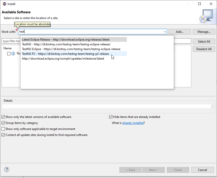This screenshot has height=178, width=217.
Task: Click the Cancel button
Action: (203, 170)
